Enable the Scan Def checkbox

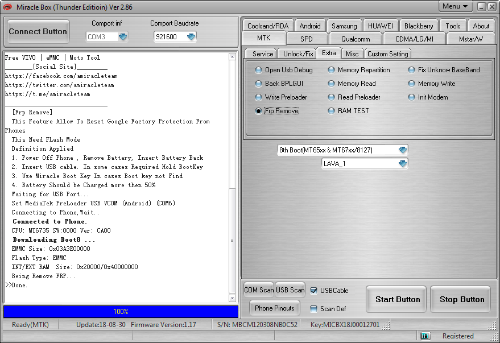click(314, 308)
